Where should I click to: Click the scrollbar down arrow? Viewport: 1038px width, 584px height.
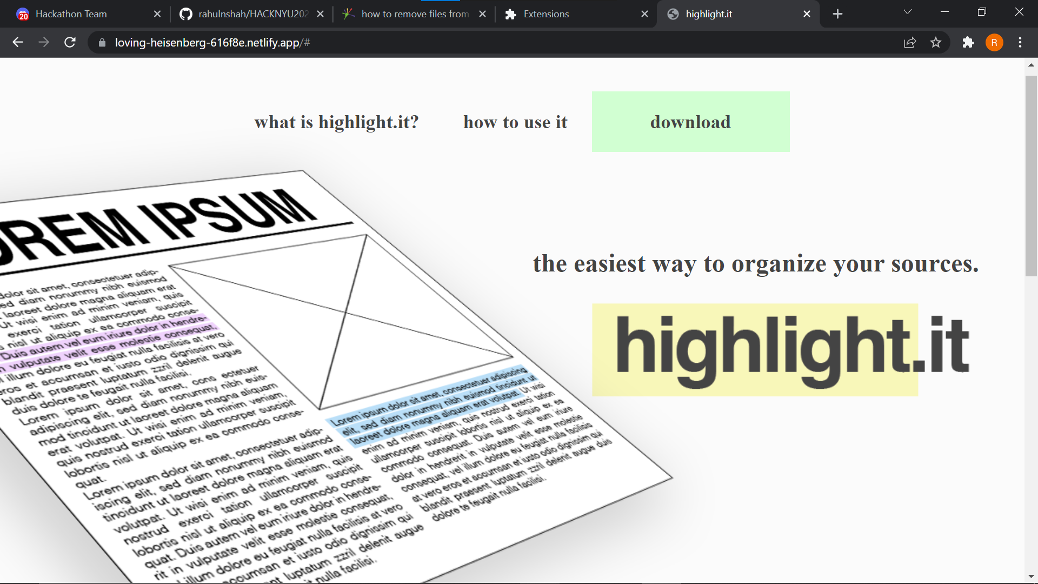(x=1031, y=576)
